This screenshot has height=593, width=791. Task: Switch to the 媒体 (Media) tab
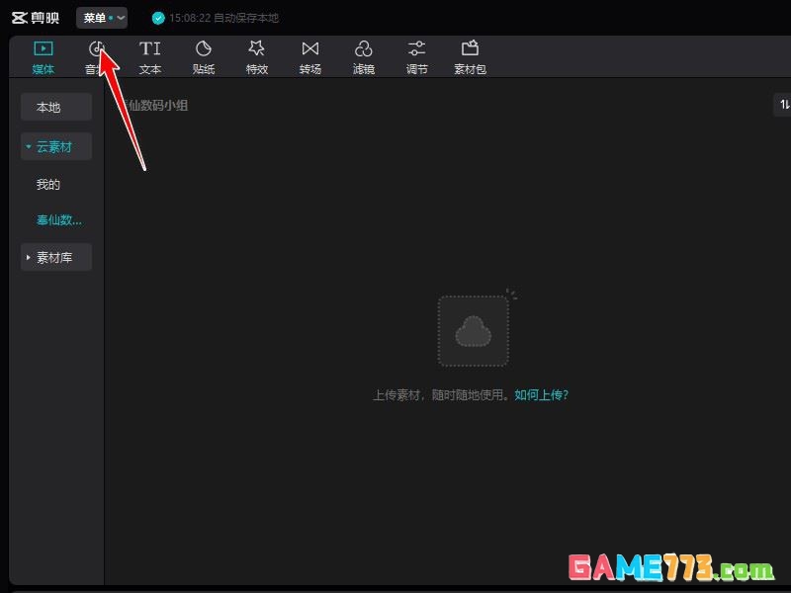[x=43, y=56]
